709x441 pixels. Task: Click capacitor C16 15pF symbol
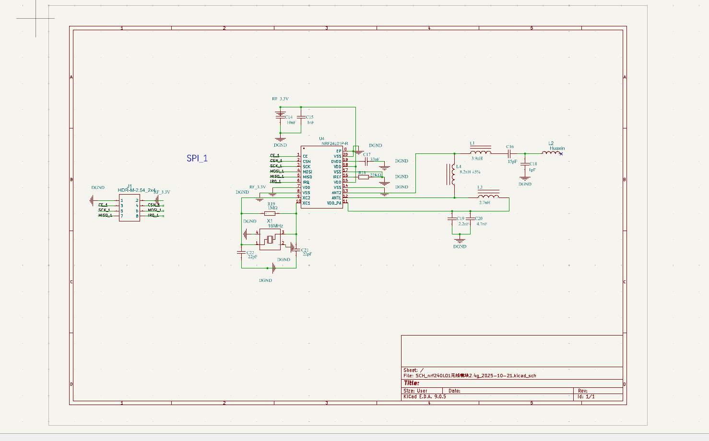coord(510,153)
